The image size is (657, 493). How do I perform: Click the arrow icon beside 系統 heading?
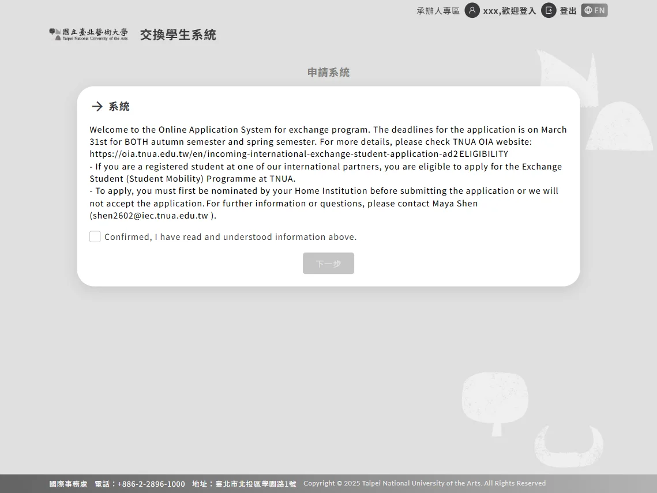click(97, 106)
